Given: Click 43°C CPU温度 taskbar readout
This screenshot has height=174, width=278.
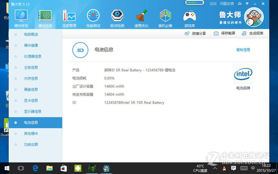Looking at the screenshot, I should (x=200, y=168).
